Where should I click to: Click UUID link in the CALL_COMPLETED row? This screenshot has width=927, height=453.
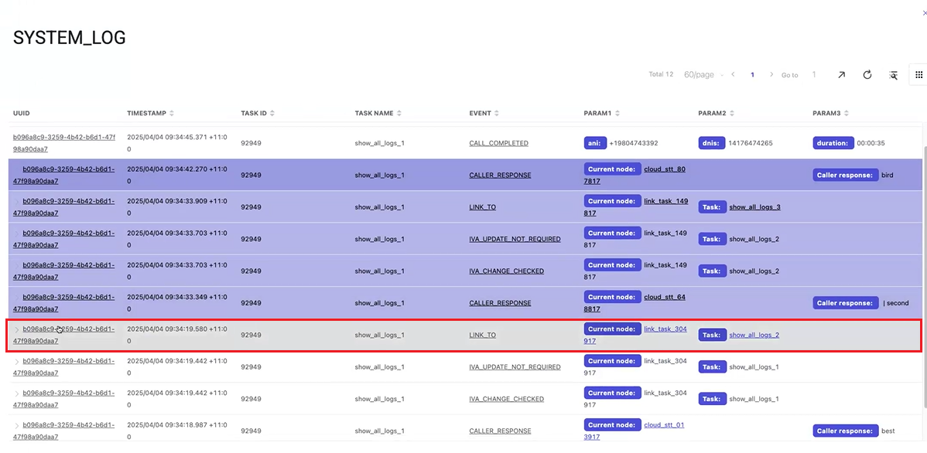[64, 144]
